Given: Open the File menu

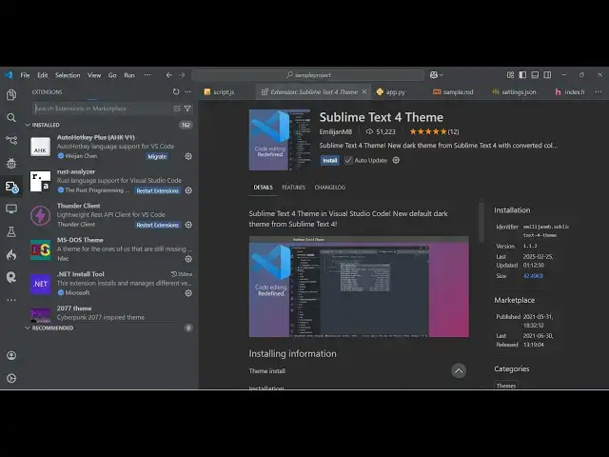Looking at the screenshot, I should tap(25, 75).
